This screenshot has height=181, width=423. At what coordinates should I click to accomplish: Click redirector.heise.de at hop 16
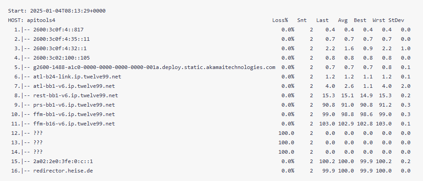tap(63, 171)
